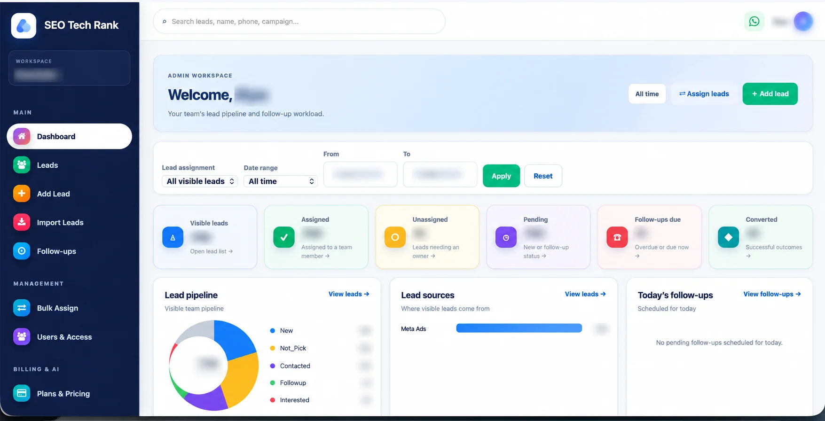Click the search leads input field
The height and width of the screenshot is (421, 825).
tap(299, 22)
